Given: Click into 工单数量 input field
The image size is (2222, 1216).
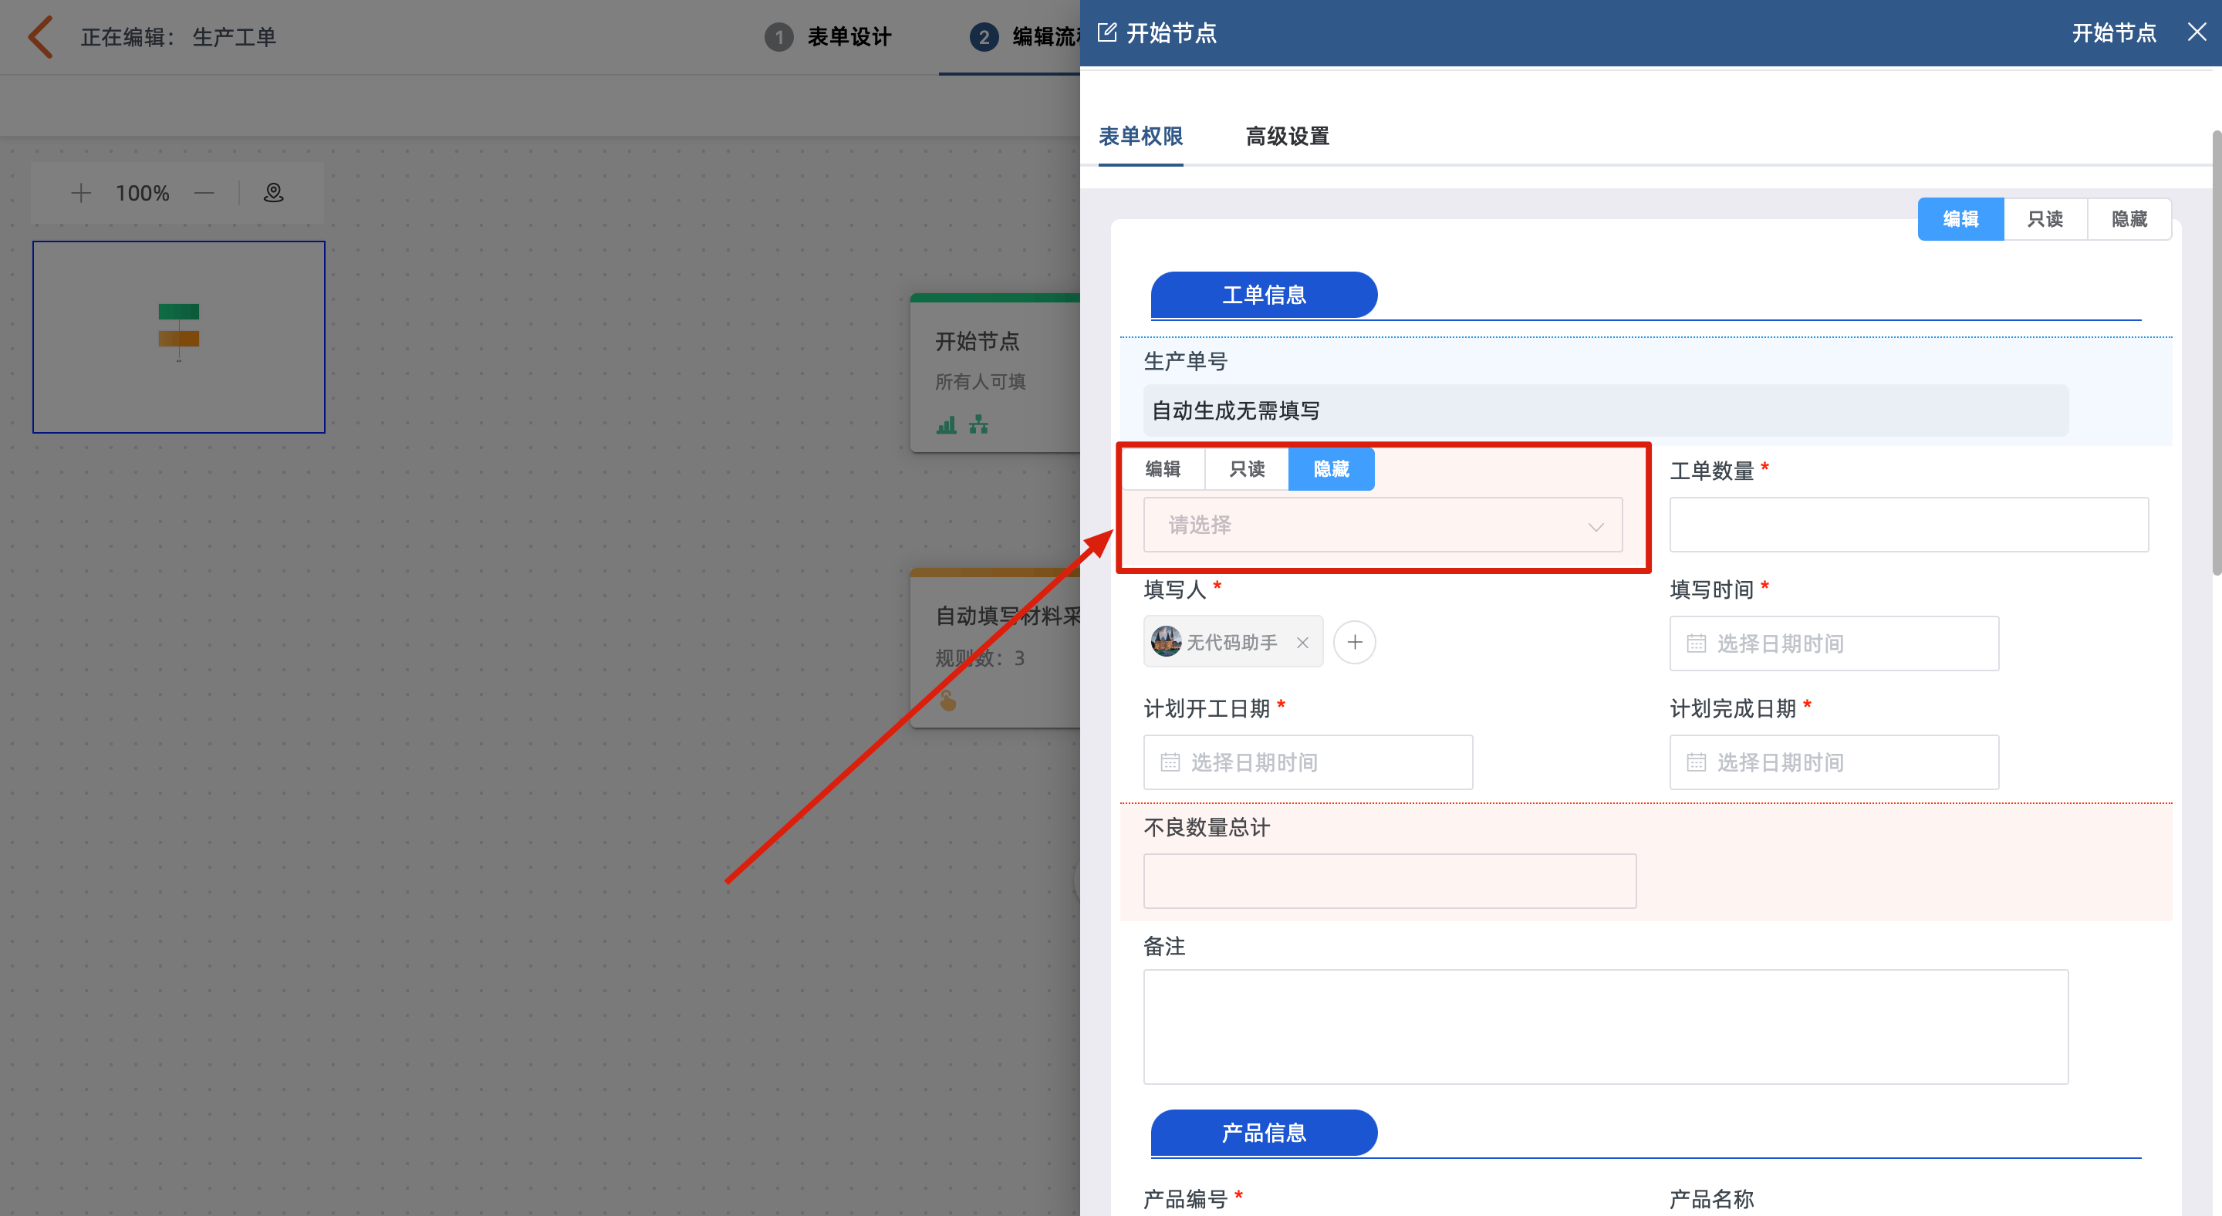Looking at the screenshot, I should coord(1908,525).
